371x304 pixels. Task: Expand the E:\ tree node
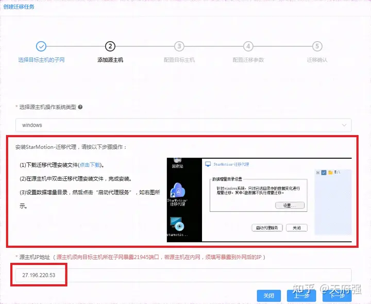point(318,173)
